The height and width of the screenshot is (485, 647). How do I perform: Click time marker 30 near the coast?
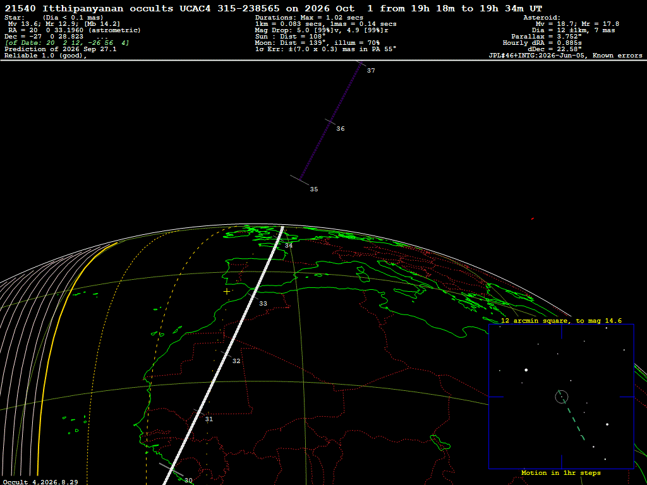coord(188,481)
